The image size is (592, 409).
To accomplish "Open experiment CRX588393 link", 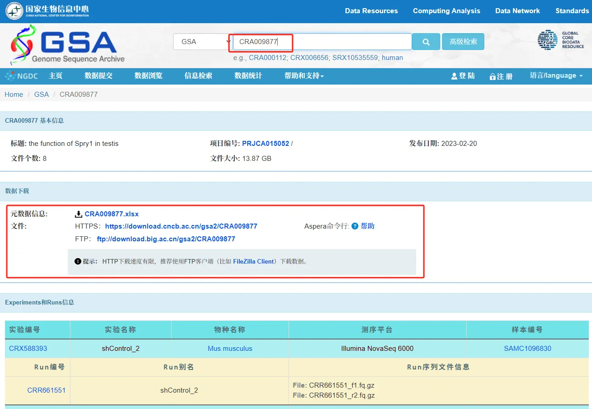I will coord(28,349).
